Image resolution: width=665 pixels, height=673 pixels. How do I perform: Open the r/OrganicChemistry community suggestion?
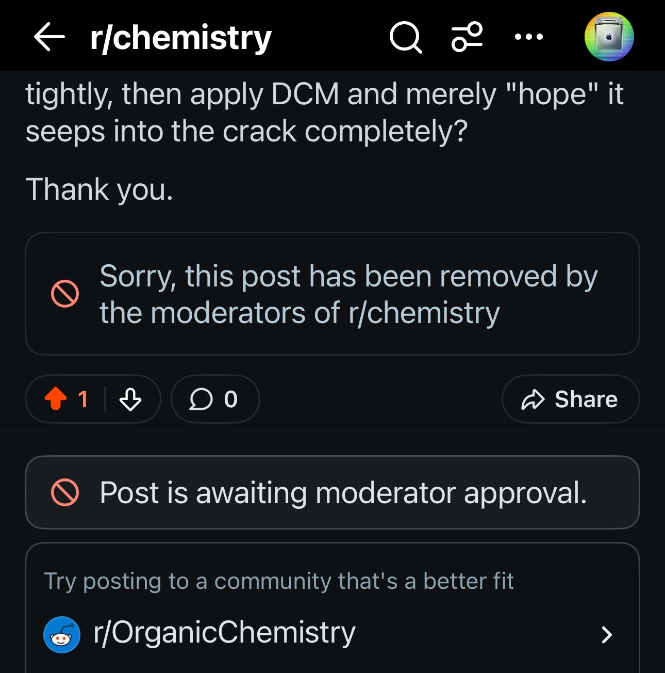224,633
